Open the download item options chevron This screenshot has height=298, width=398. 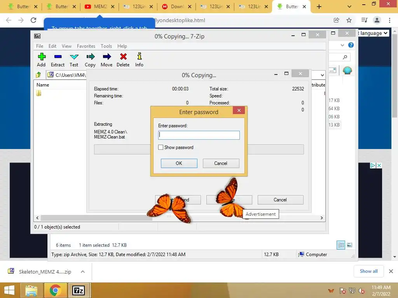click(x=82, y=271)
